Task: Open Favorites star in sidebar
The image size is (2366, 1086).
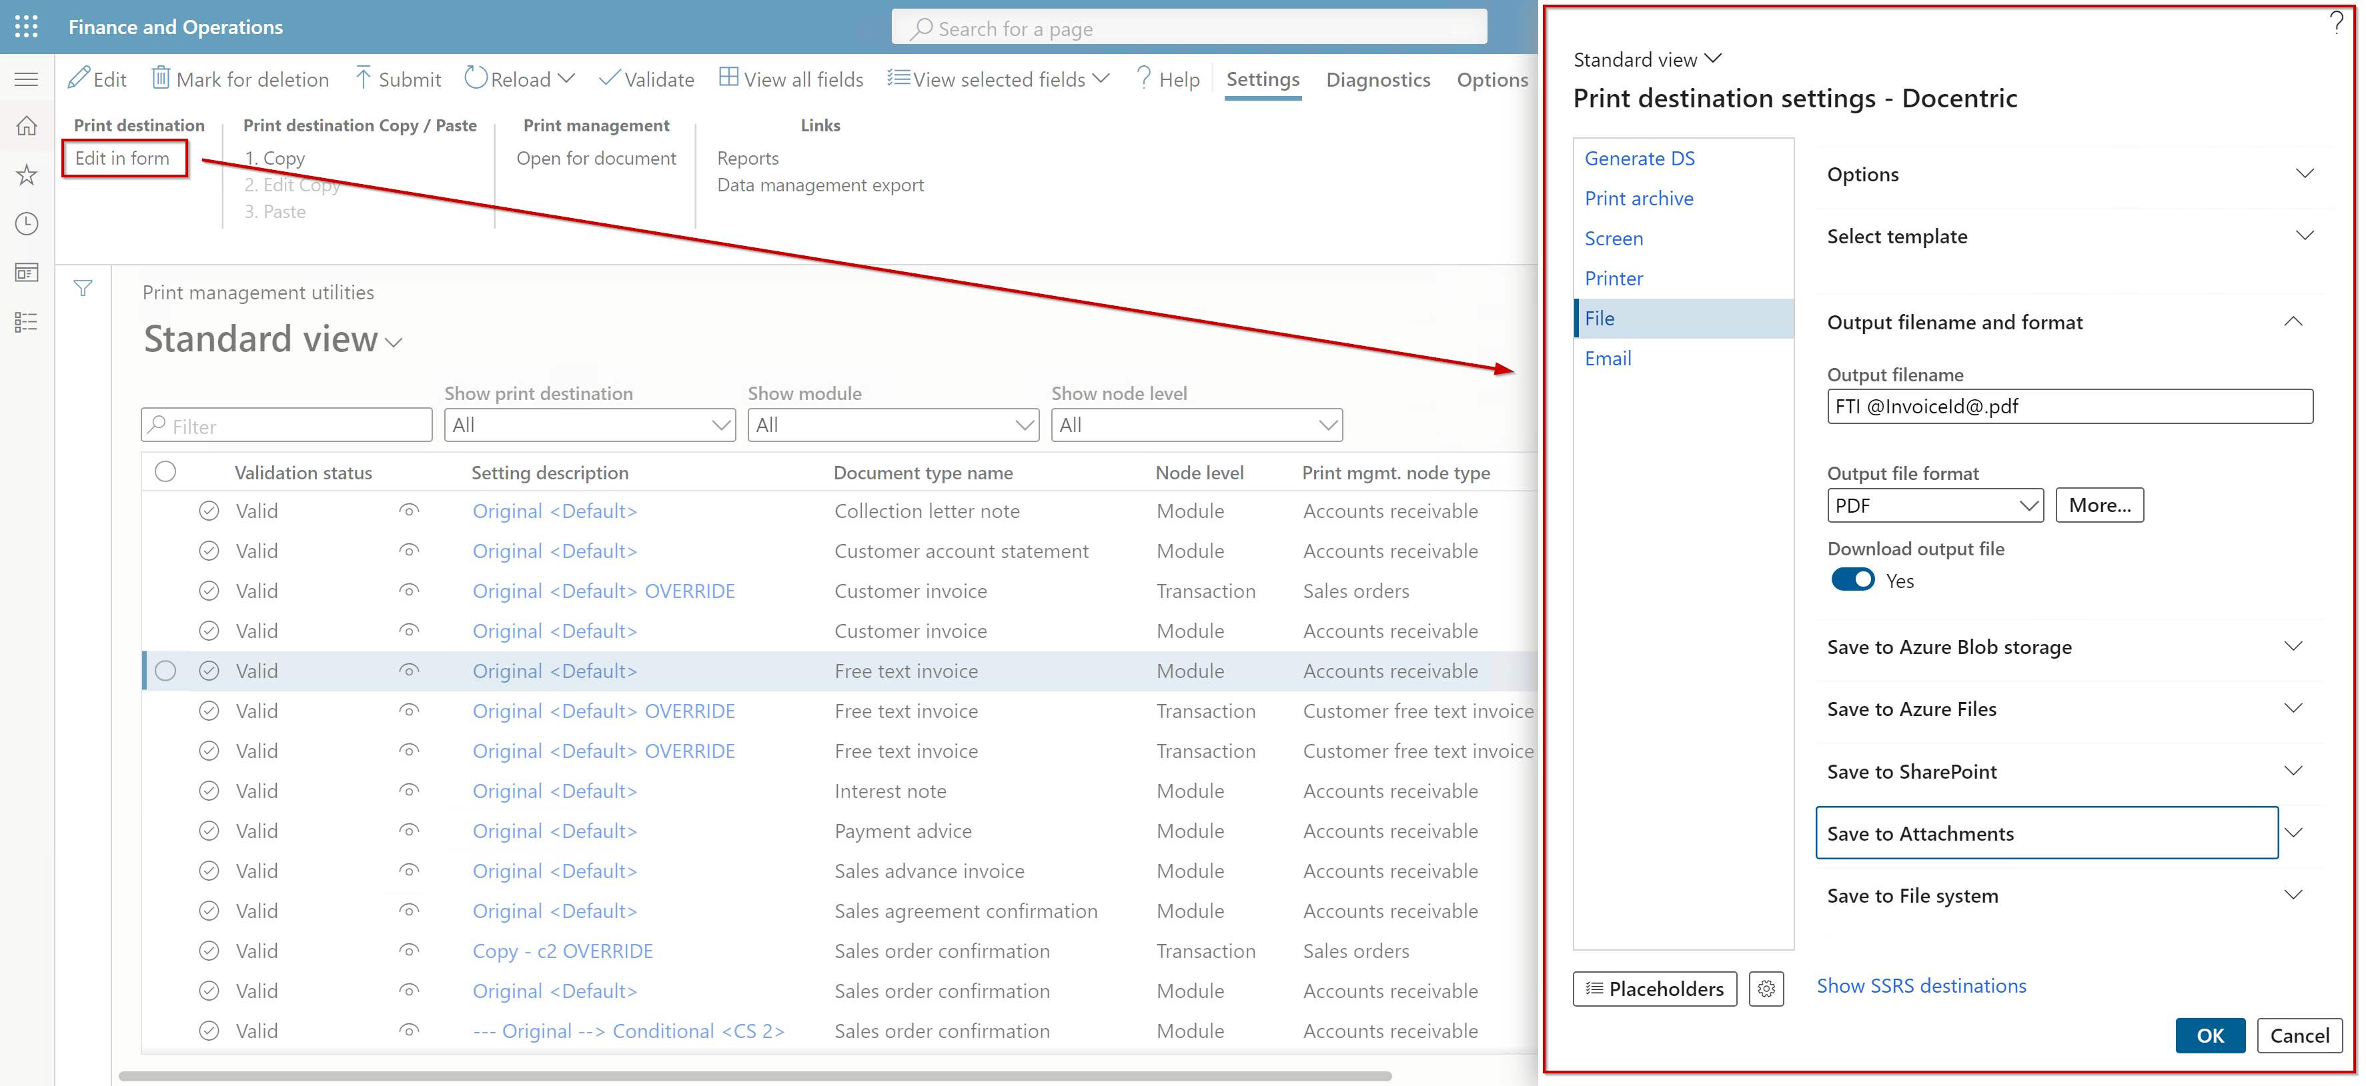Action: [x=27, y=175]
